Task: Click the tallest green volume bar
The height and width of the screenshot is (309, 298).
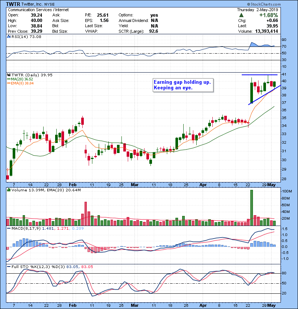Action: coord(251,208)
